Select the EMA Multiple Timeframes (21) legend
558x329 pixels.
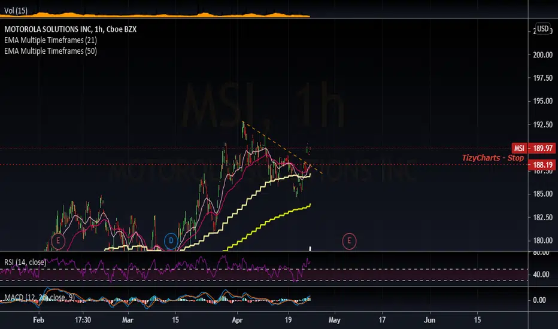(x=50, y=40)
